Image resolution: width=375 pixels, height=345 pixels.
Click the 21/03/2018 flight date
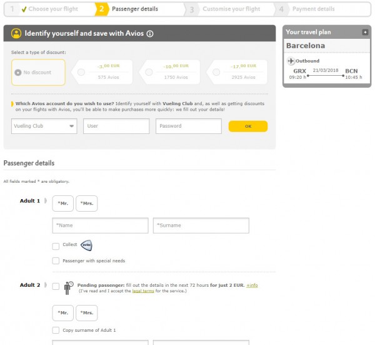[x=326, y=70]
